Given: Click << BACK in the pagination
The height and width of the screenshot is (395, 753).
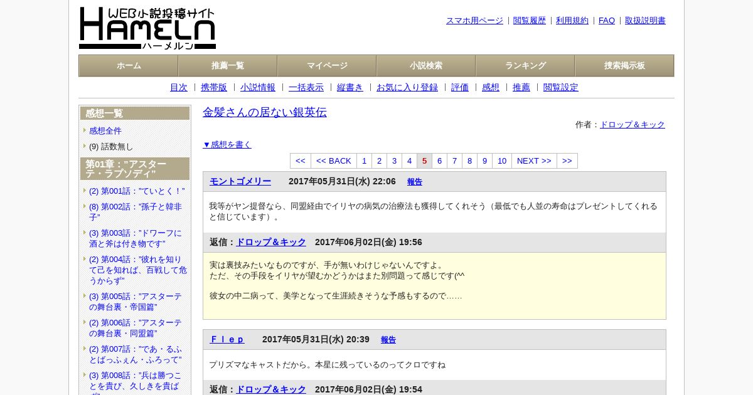Looking at the screenshot, I should click(x=334, y=161).
